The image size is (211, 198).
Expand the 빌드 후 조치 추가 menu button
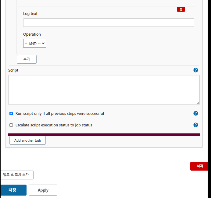pyautogui.click(x=17, y=175)
